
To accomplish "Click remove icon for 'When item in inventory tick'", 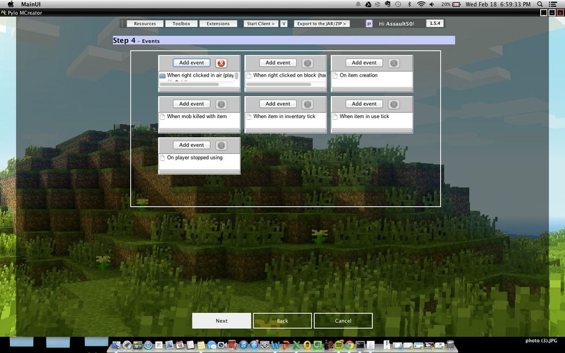I will click(307, 104).
